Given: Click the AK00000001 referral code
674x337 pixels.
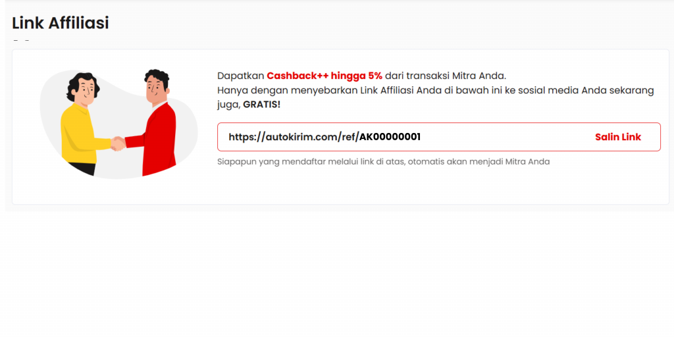Looking at the screenshot, I should tap(390, 137).
